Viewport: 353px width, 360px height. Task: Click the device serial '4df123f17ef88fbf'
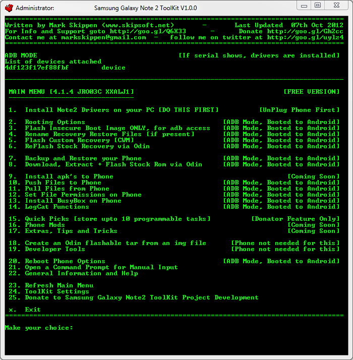pyautogui.click(x=37, y=68)
